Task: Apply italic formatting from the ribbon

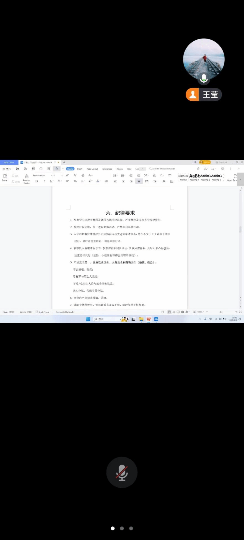Action: pos(44,181)
